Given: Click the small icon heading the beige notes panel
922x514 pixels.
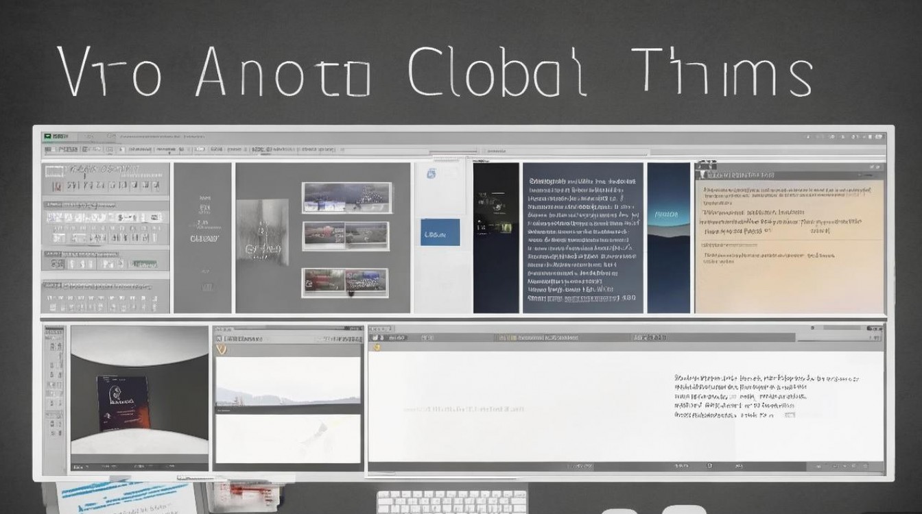Looking at the screenshot, I should point(702,167).
